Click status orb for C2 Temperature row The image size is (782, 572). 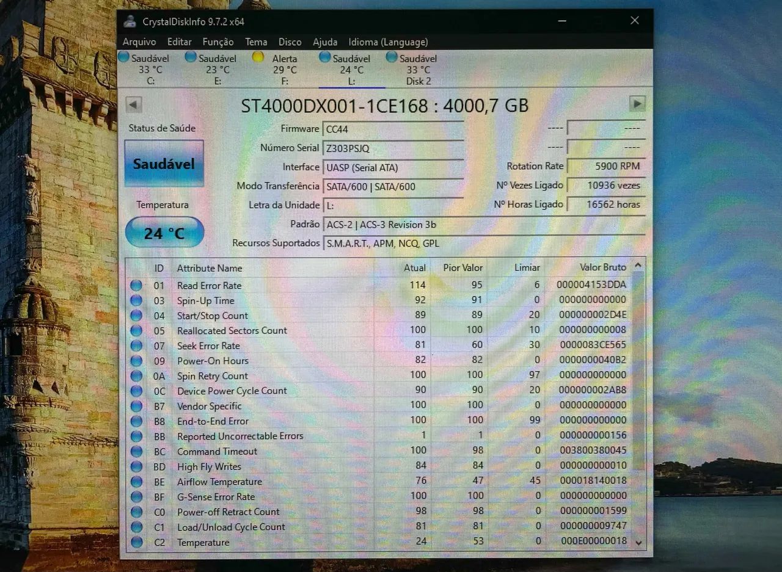136,542
